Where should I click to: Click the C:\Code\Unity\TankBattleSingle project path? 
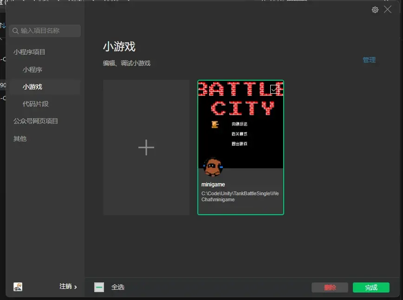240,196
